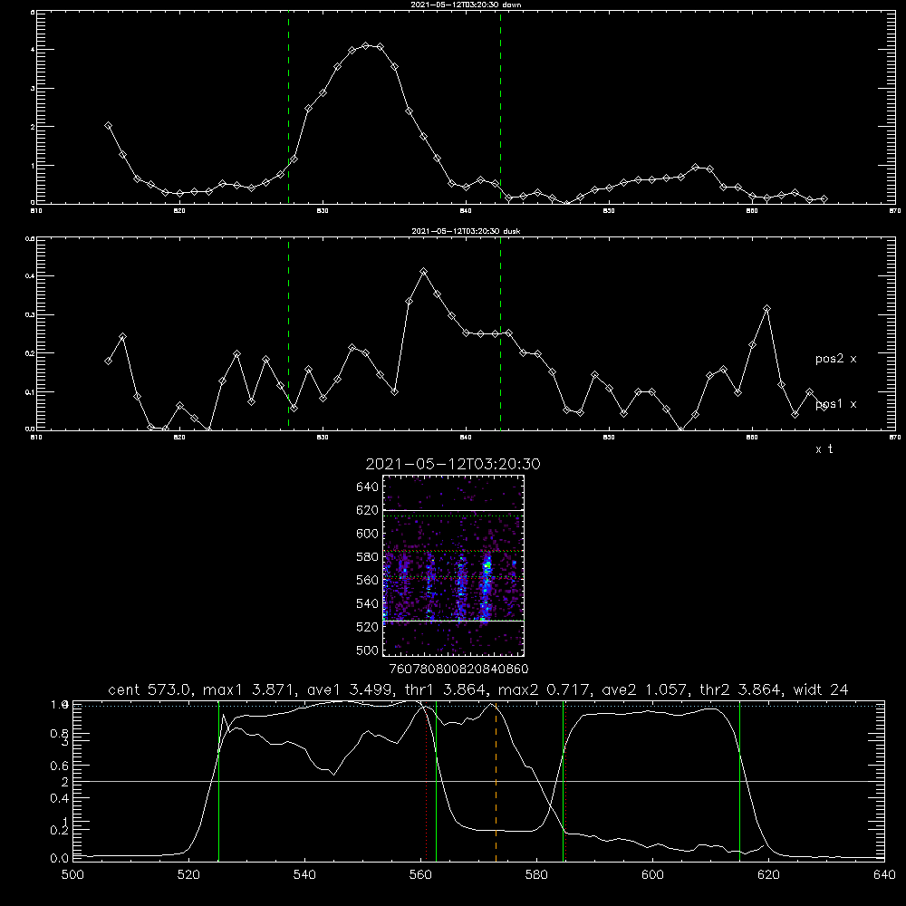Viewport: 906px width, 906px height.
Task: Click the bottom plot x-axis label 640
Action: 884,874
